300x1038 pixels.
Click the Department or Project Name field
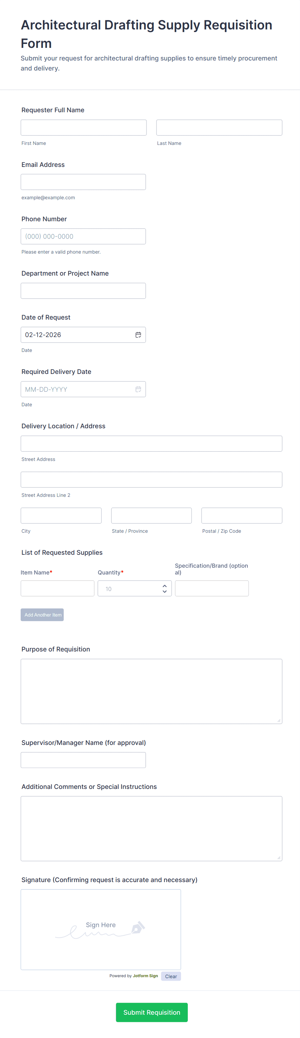(83, 291)
